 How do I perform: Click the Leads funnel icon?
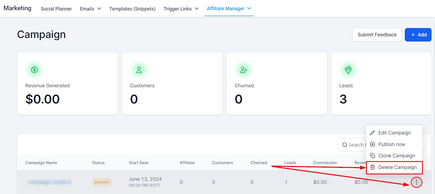tap(348, 70)
